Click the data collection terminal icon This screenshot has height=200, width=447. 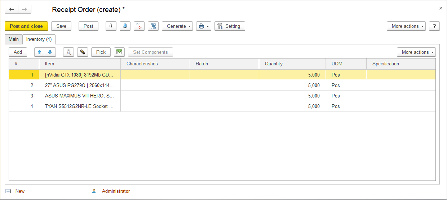pos(83,52)
